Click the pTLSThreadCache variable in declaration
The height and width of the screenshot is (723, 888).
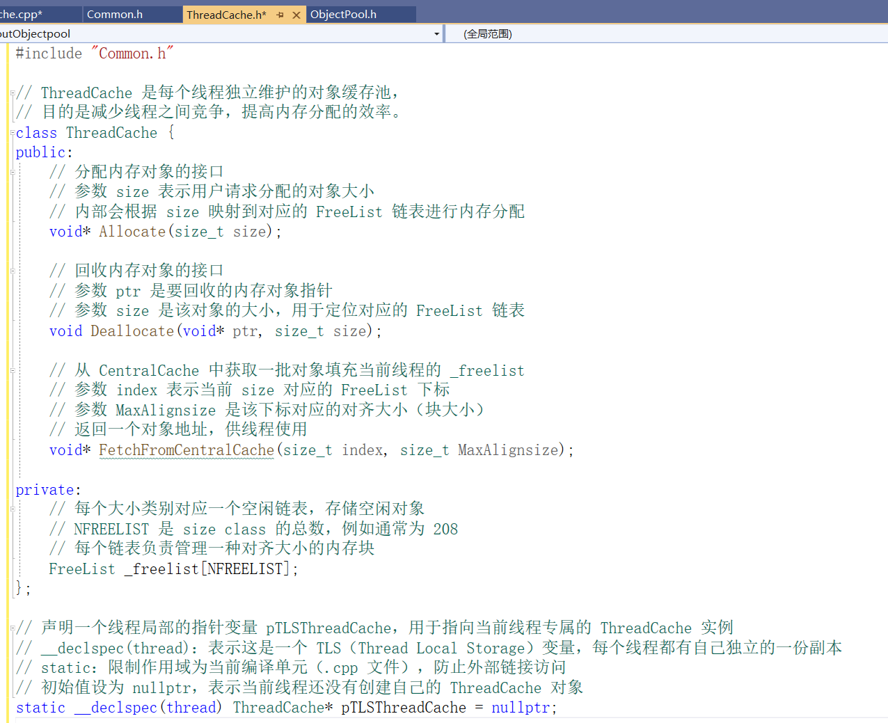click(x=404, y=708)
